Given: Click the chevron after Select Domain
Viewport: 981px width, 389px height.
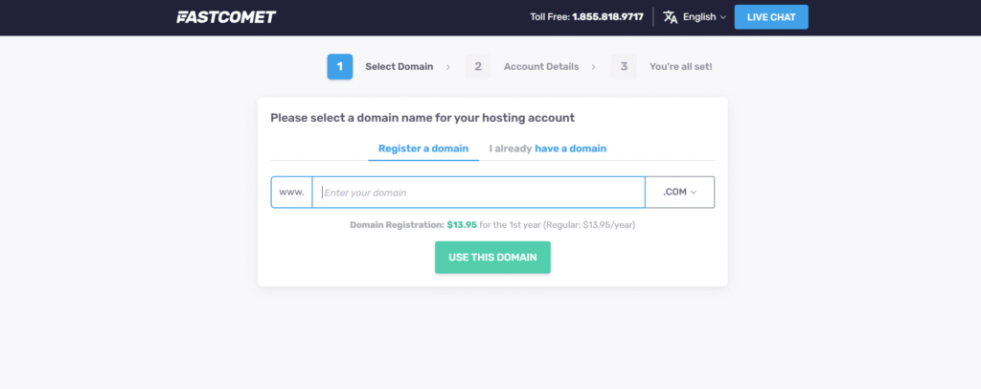Looking at the screenshot, I should (x=447, y=67).
